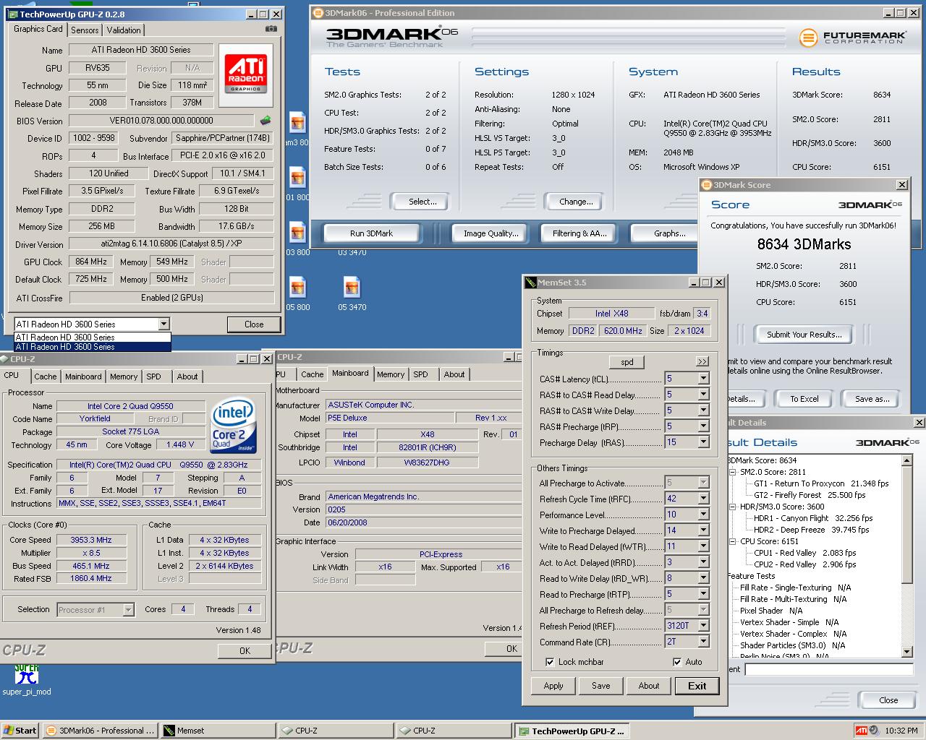The height and width of the screenshot is (740, 926).
Task: Click the spd button in MemSet
Action: tap(627, 362)
